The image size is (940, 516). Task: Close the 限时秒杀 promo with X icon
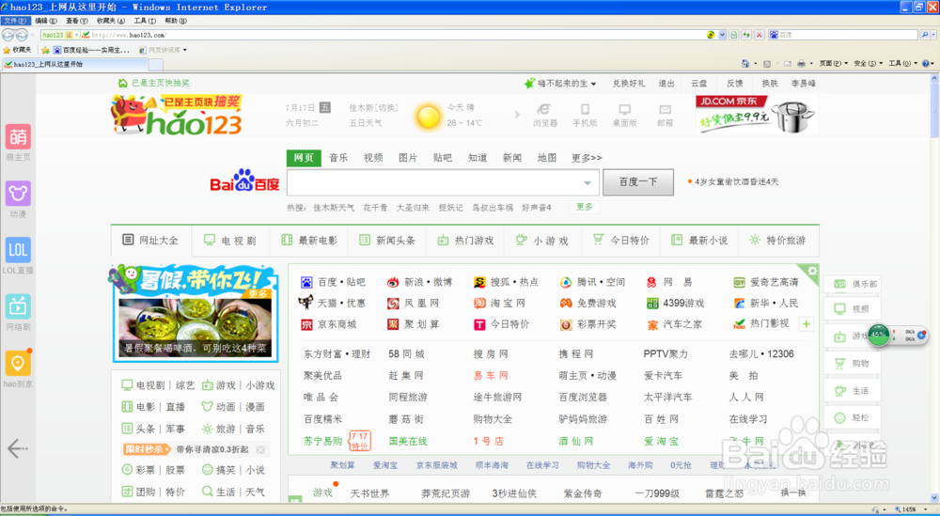(x=260, y=449)
